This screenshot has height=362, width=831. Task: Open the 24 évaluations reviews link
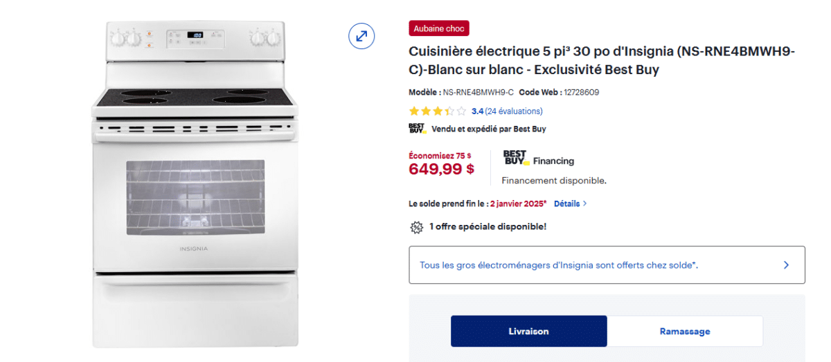click(x=514, y=111)
